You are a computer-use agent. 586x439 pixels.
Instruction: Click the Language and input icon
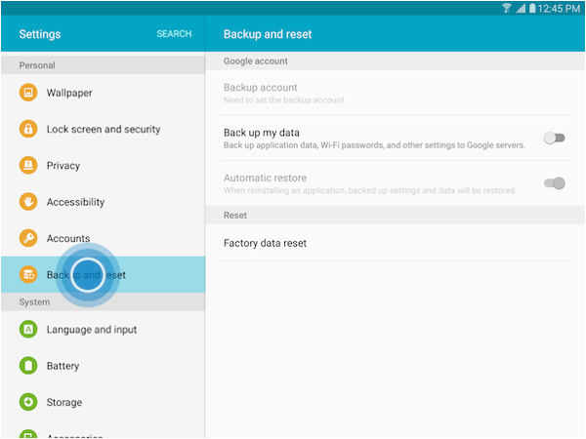(28, 330)
